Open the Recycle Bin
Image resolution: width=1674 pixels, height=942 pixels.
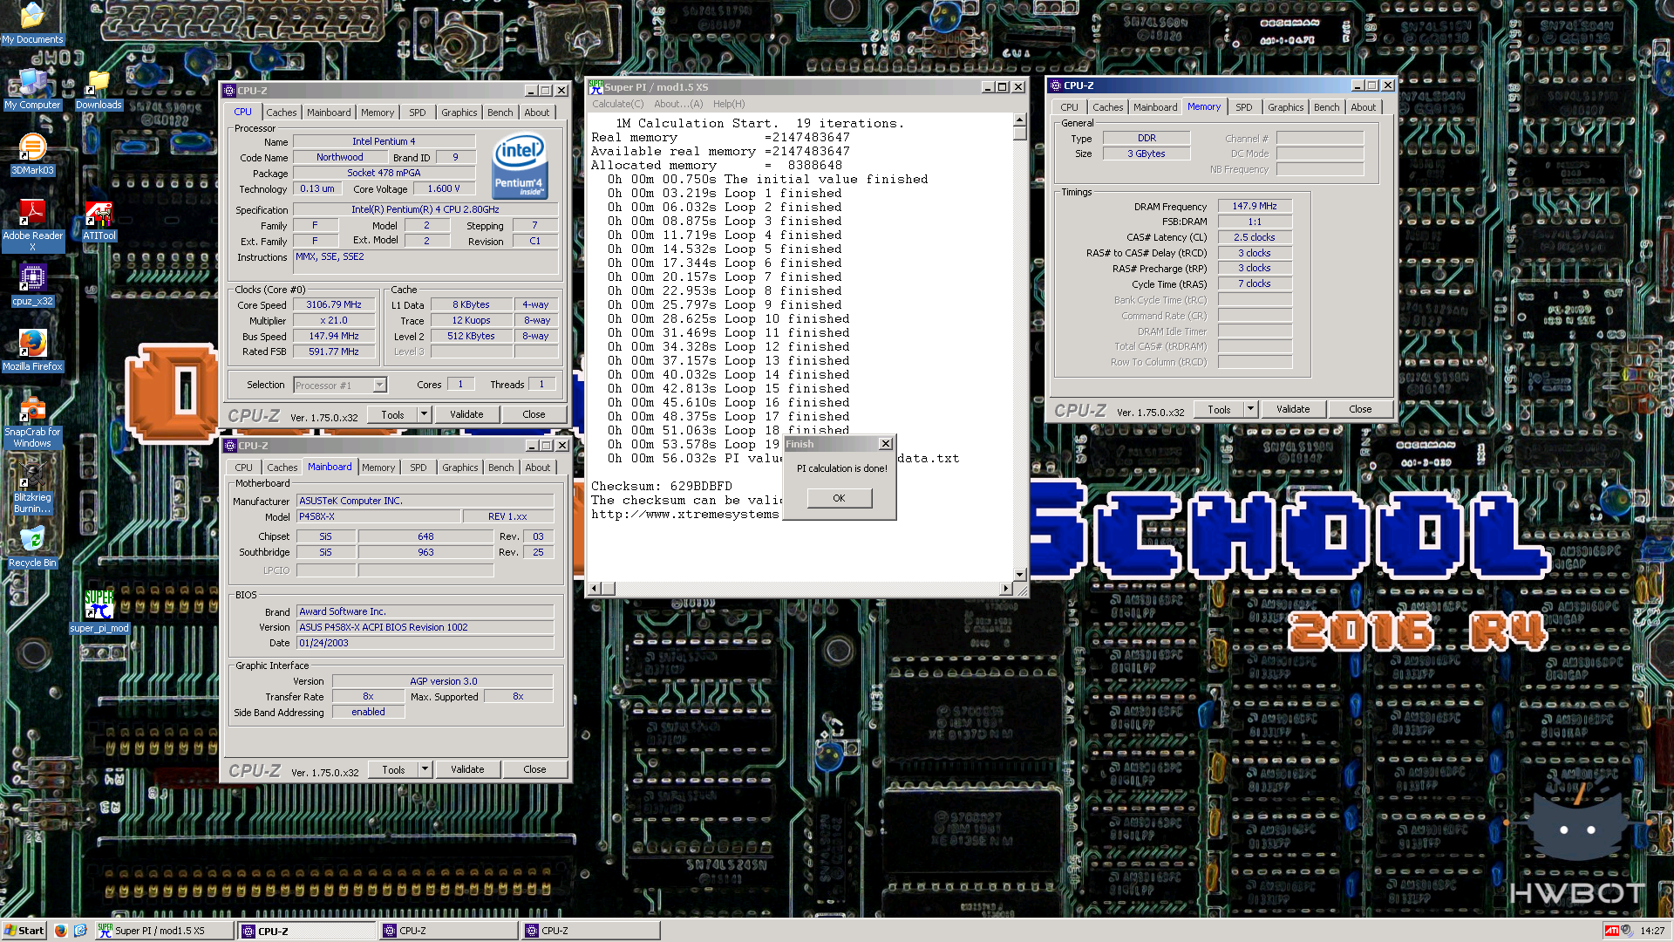click(x=32, y=547)
